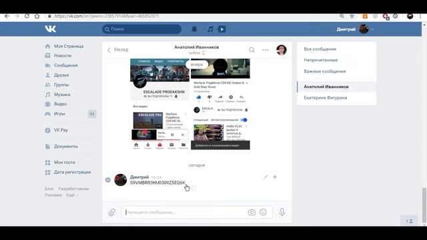
Task: Expand the Ещё footer dropdown
Action: coord(72,195)
